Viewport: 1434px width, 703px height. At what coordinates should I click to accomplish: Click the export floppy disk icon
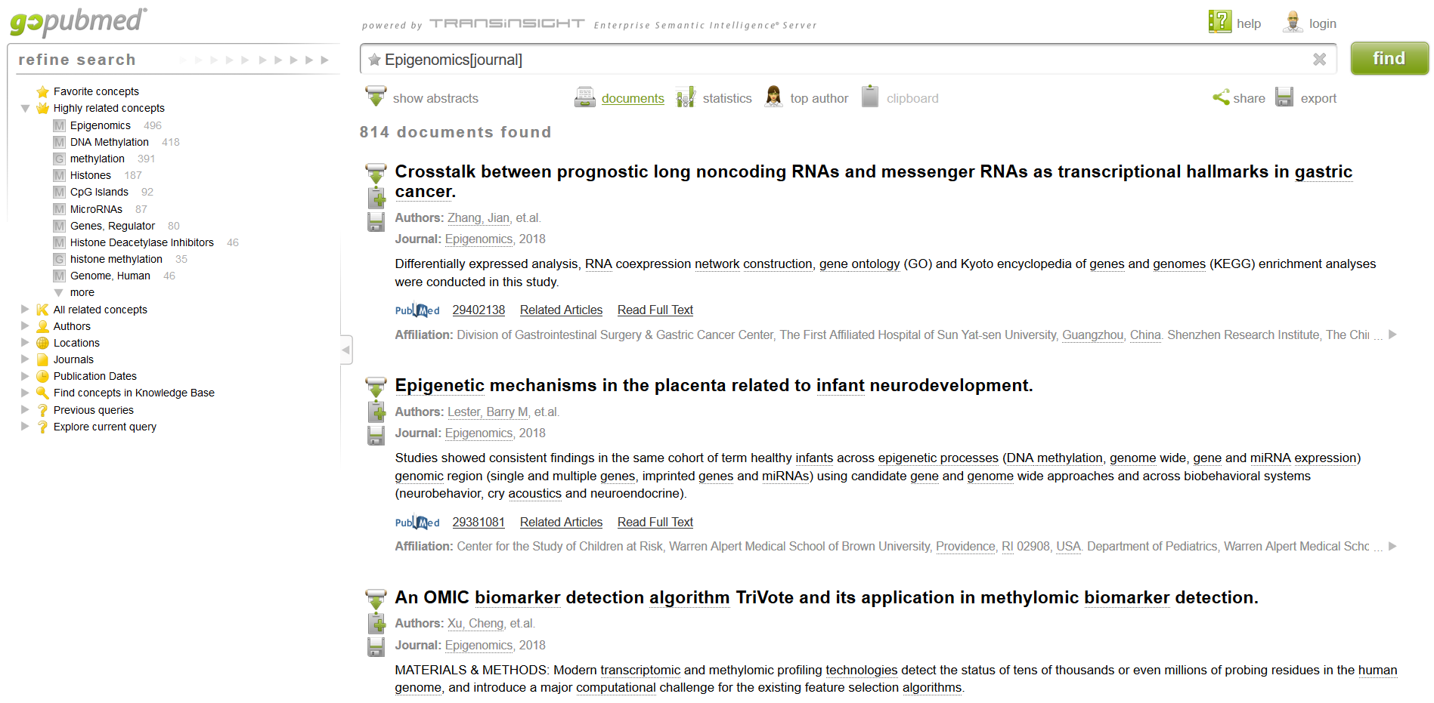(x=1284, y=97)
